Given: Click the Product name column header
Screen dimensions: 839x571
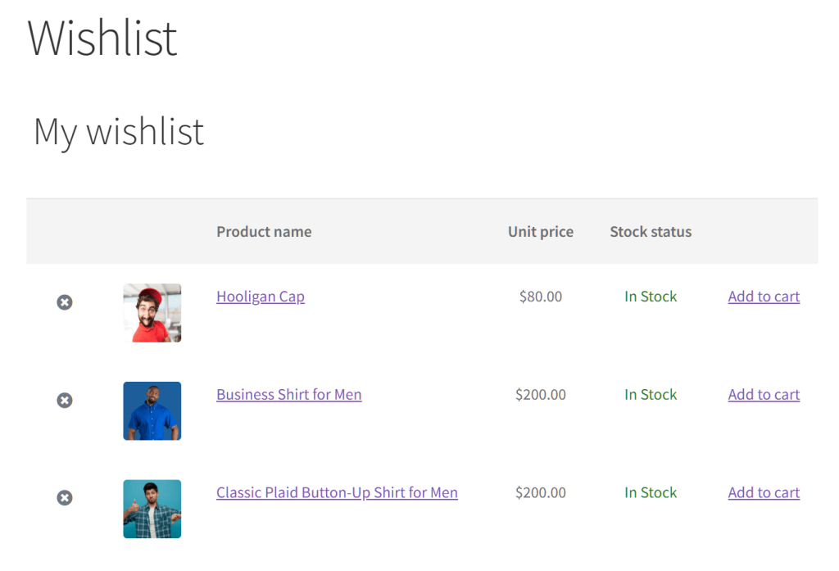Looking at the screenshot, I should coord(264,232).
